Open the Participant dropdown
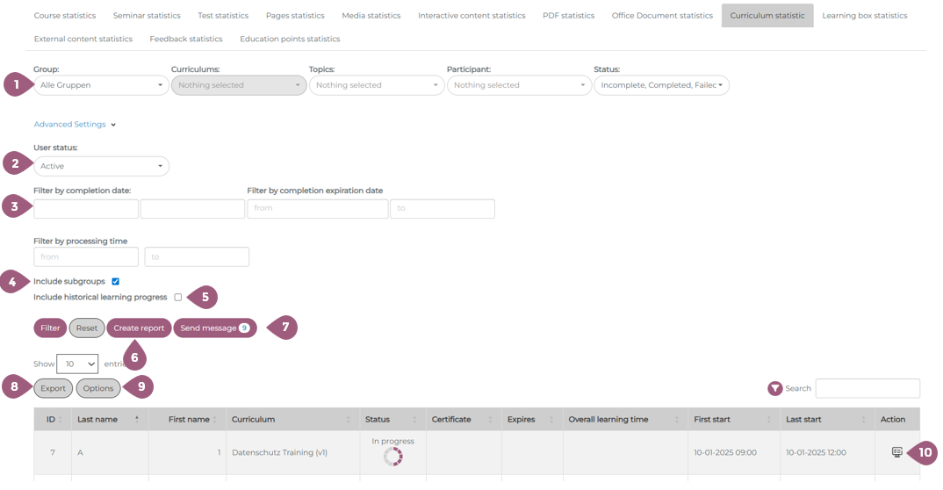Screen dimensions: 943x490 [517, 85]
